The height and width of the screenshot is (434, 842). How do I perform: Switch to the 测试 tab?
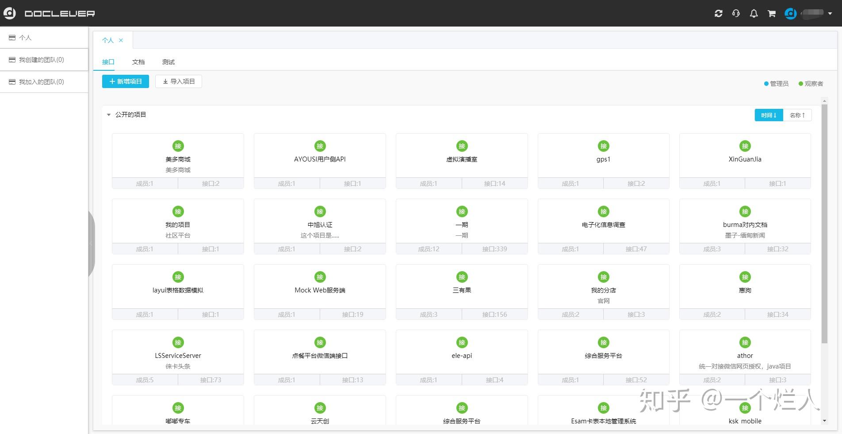point(168,62)
